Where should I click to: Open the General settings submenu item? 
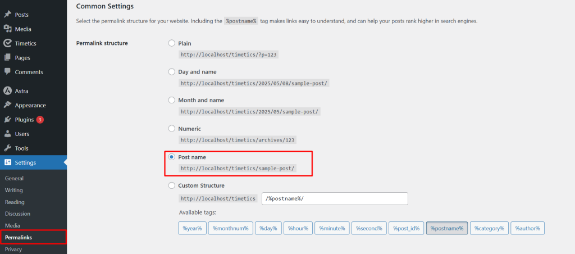tap(14, 178)
